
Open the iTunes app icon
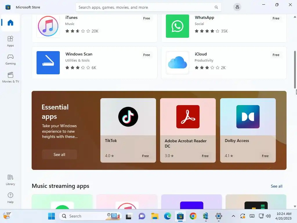pyautogui.click(x=48, y=26)
